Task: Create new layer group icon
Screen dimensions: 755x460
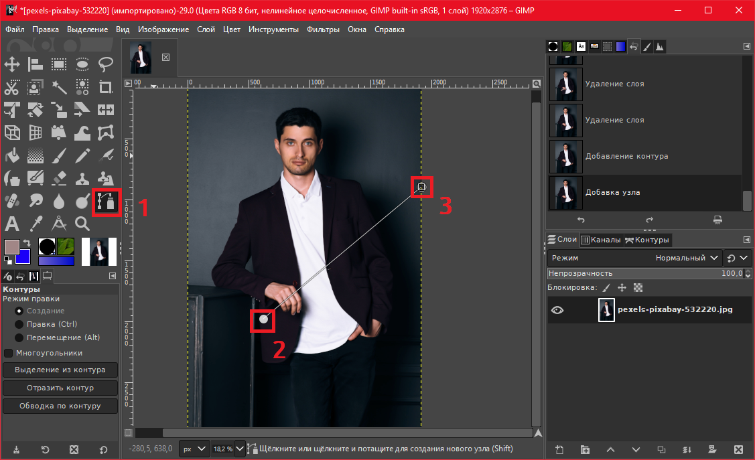Action: coord(585,450)
